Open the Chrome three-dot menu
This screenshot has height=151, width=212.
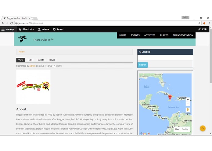tap(209, 23)
